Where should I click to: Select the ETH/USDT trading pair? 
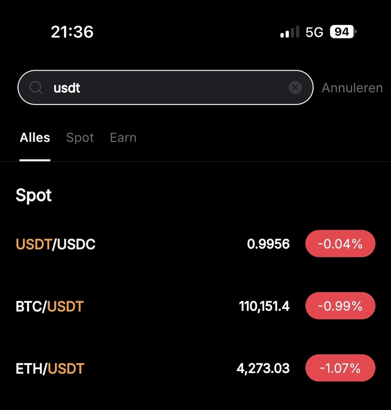[x=50, y=368]
